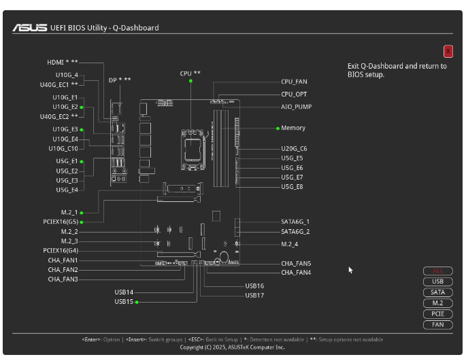Filter the board view by SATA
Viewport: 466px width, 357px height.
point(437,292)
